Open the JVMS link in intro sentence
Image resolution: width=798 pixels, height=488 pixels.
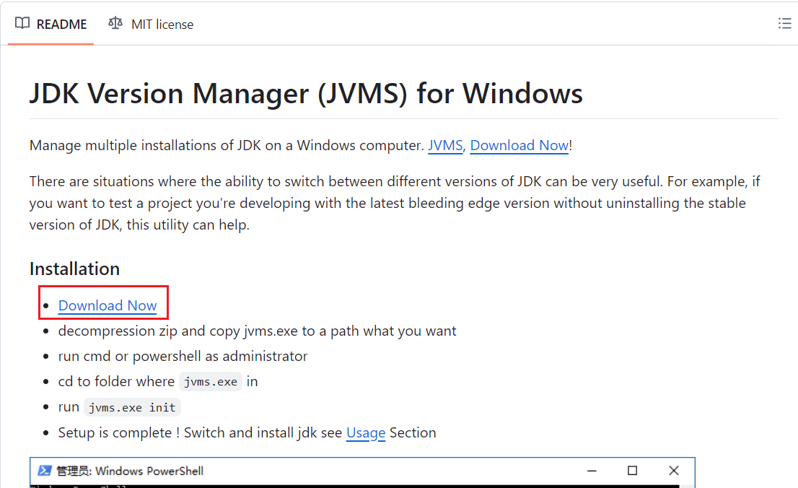[445, 146]
